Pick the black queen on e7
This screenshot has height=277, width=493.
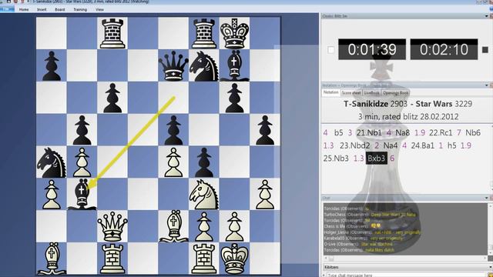[x=173, y=67]
